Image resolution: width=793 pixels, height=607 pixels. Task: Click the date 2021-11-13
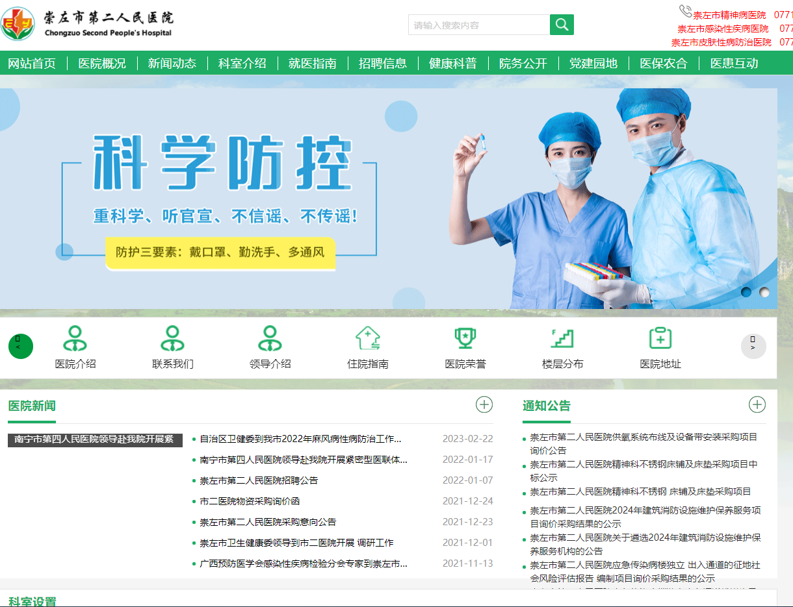(x=468, y=564)
